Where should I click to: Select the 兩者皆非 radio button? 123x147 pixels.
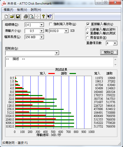click(87, 38)
